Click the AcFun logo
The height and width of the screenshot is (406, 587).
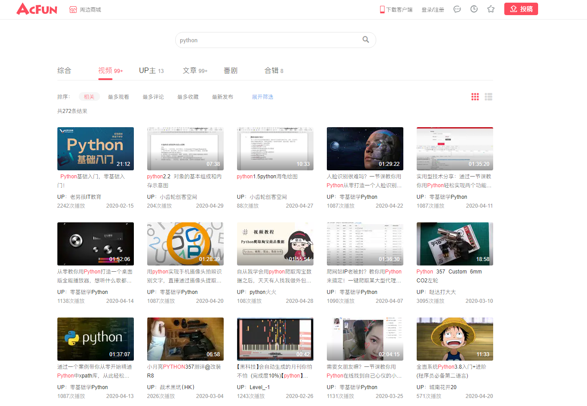click(37, 9)
